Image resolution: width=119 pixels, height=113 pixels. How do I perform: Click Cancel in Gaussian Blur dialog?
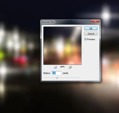tap(91, 34)
